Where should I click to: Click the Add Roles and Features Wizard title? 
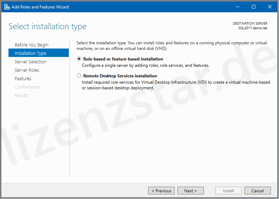pyautogui.click(x=40, y=7)
